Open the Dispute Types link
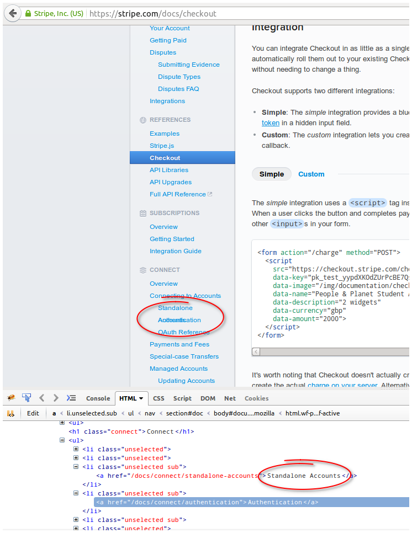The height and width of the screenshot is (533, 412). [179, 77]
